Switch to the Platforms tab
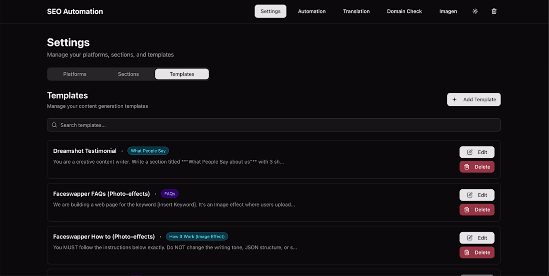Image resolution: width=549 pixels, height=276 pixels. [x=74, y=74]
